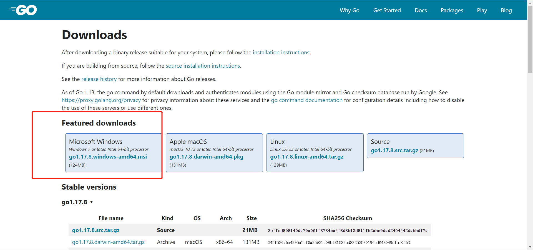The image size is (533, 250).
Task: Click the Downloads page heading
Action: 94,35
